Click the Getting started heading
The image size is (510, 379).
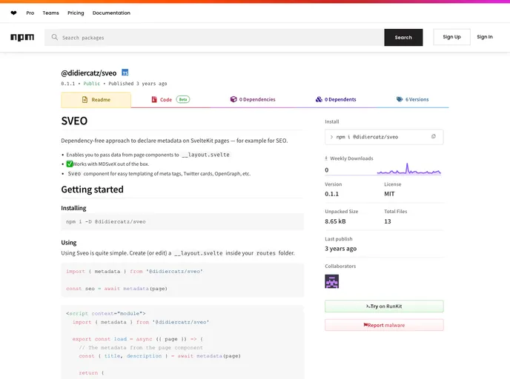(x=93, y=189)
